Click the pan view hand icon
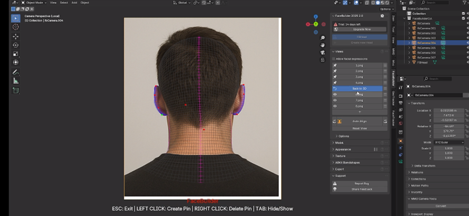This screenshot has height=216, width=469. coord(322,45)
